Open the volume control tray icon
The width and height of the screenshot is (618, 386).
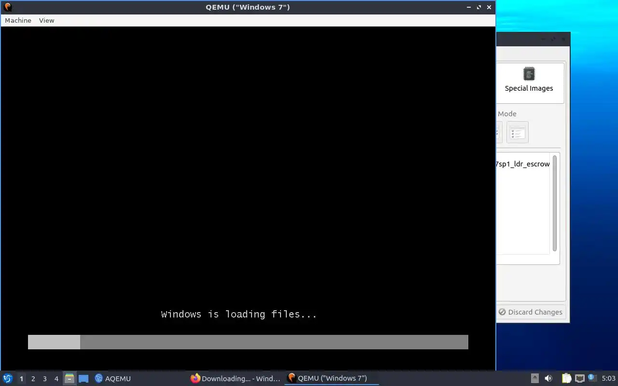point(548,378)
